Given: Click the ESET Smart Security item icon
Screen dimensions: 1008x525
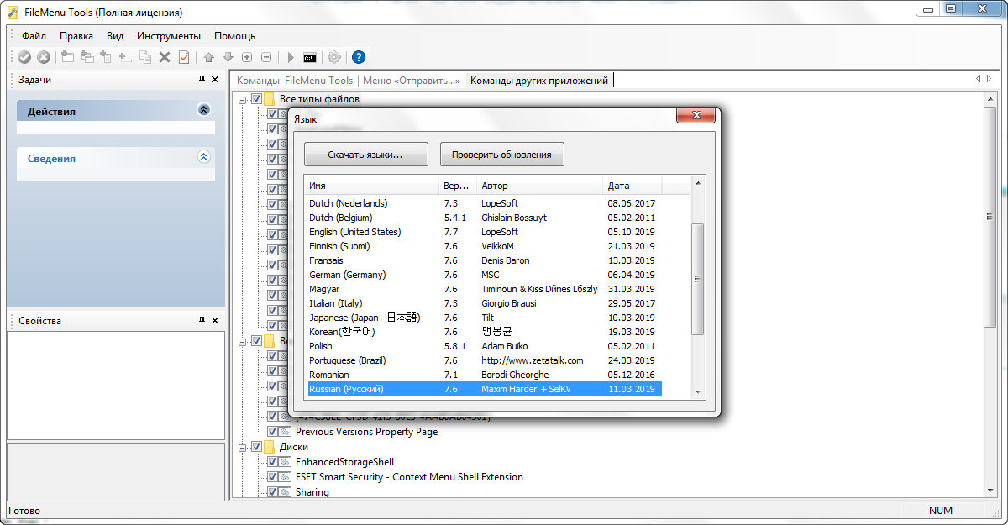Looking at the screenshot, I should [x=286, y=477].
